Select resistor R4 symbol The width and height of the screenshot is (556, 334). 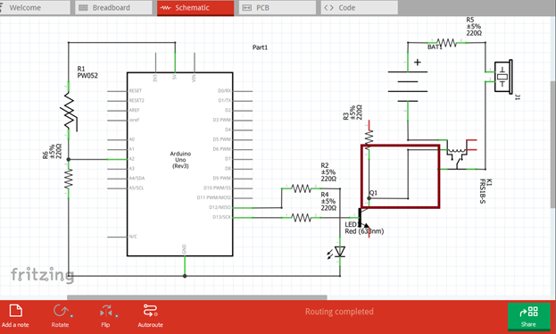(301, 218)
